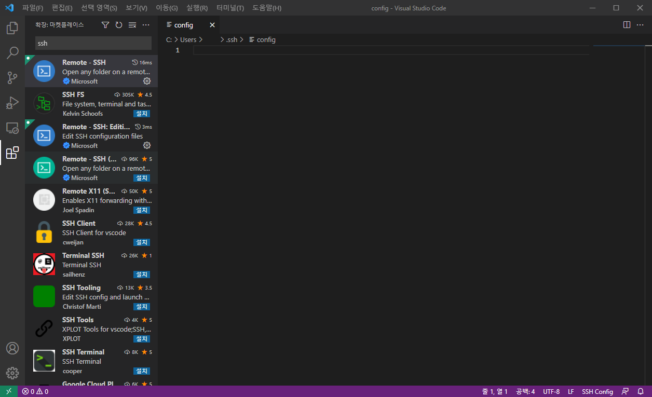
Task: Select the Extensions view icon
Action: (12, 153)
